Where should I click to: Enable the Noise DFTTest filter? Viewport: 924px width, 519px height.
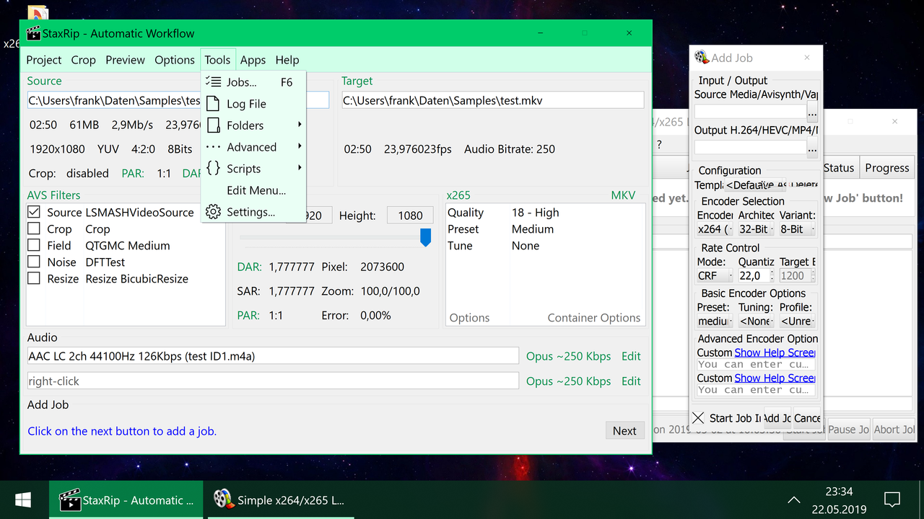coord(32,262)
